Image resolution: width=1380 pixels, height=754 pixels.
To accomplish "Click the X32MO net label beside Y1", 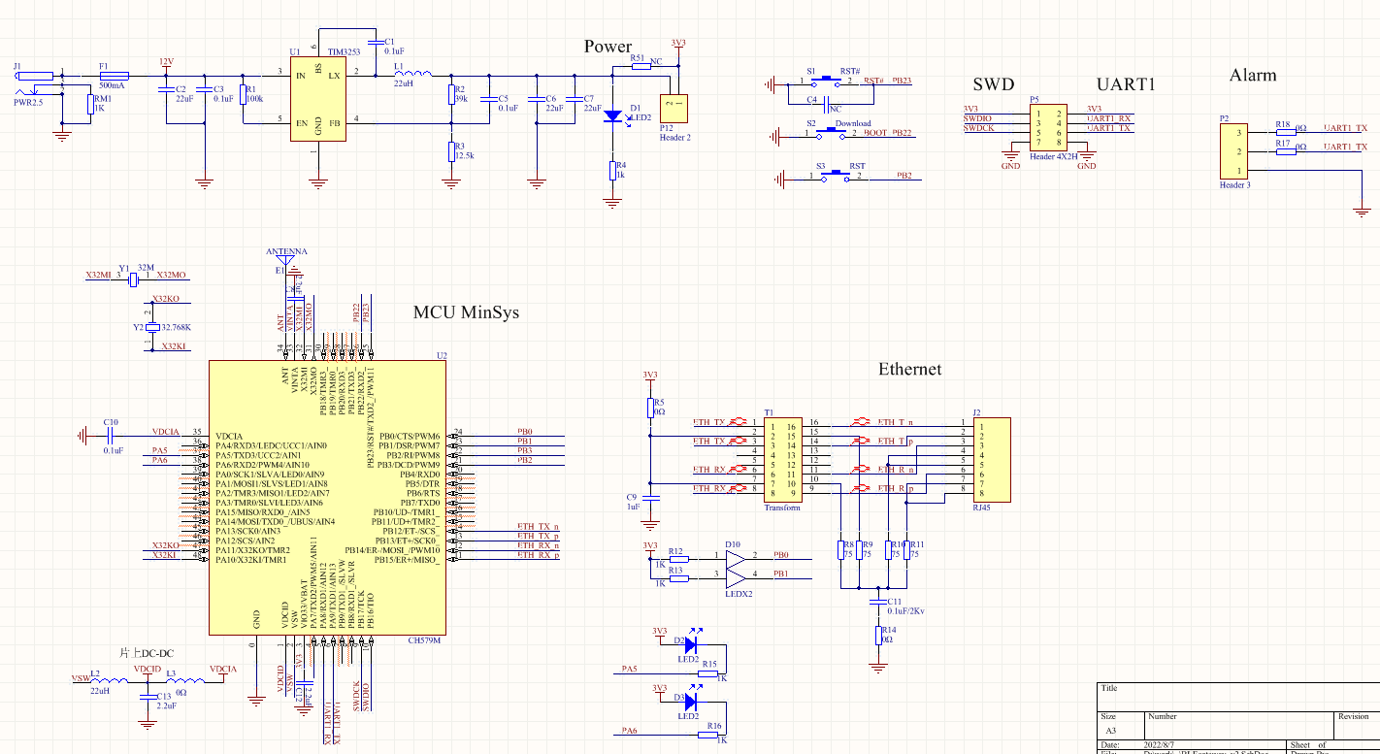I will point(171,276).
